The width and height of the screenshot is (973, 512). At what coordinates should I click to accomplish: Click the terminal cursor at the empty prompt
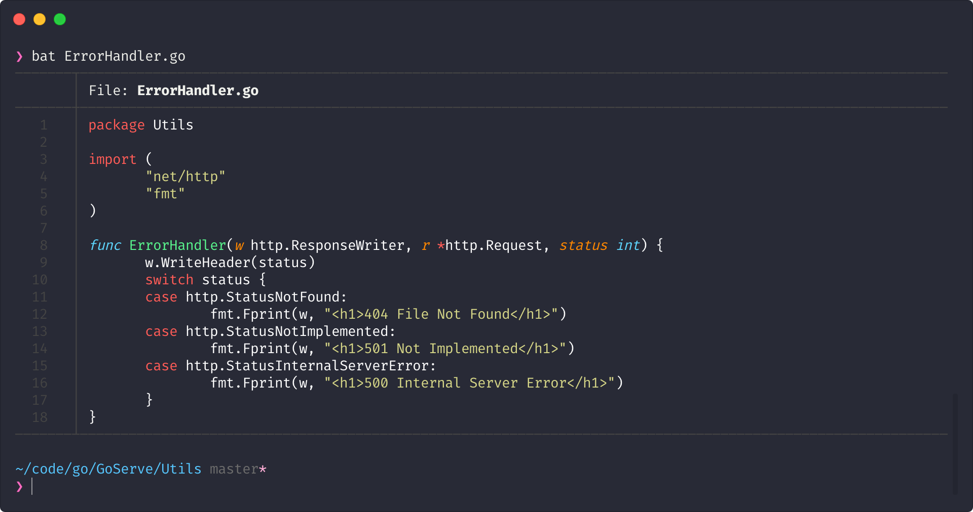coord(32,487)
